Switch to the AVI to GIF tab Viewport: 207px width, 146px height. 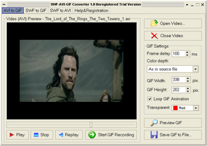(13, 10)
